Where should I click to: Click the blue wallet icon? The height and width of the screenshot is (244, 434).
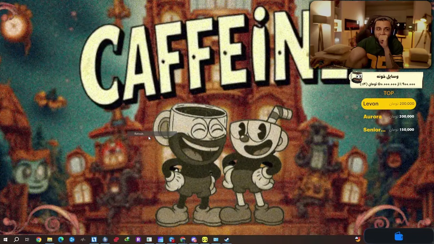click(399, 236)
